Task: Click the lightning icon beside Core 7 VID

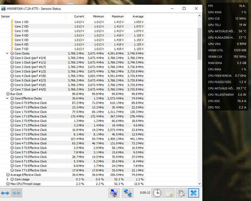Action: pyautogui.click(x=12, y=49)
